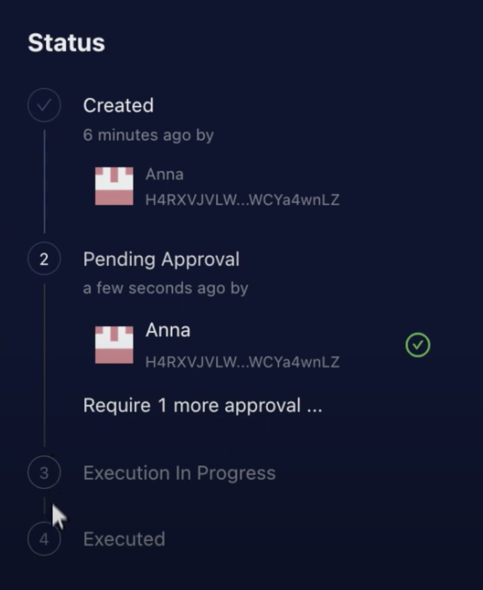Click the Created step checkmark circle
Screen dimensions: 483x590
click(44, 105)
